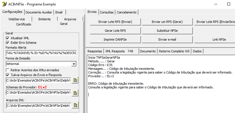
Task: Open the Dados tab
Action: click(197, 51)
